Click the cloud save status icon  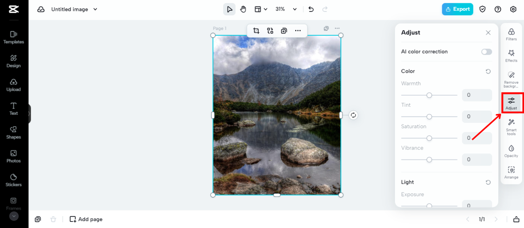41,9
